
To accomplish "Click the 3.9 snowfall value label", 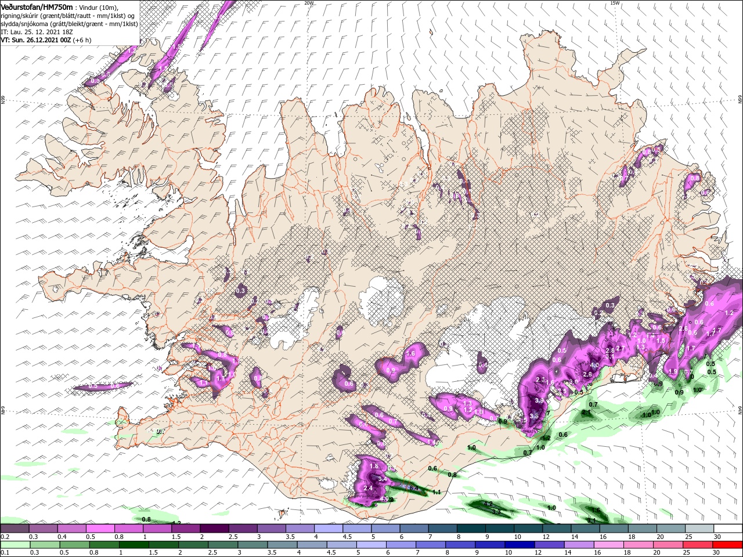I will click(x=539, y=400).
